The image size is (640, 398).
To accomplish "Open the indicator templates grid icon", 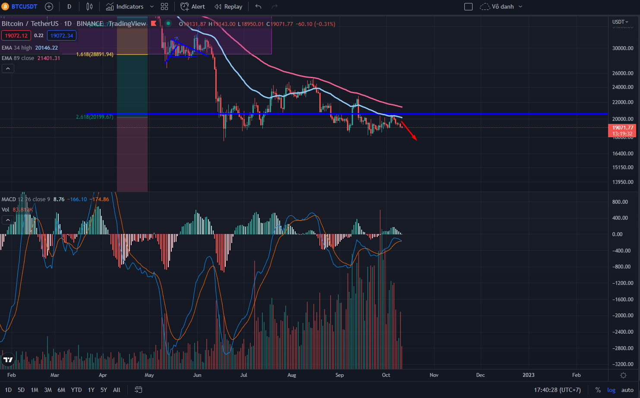I will point(164,6).
